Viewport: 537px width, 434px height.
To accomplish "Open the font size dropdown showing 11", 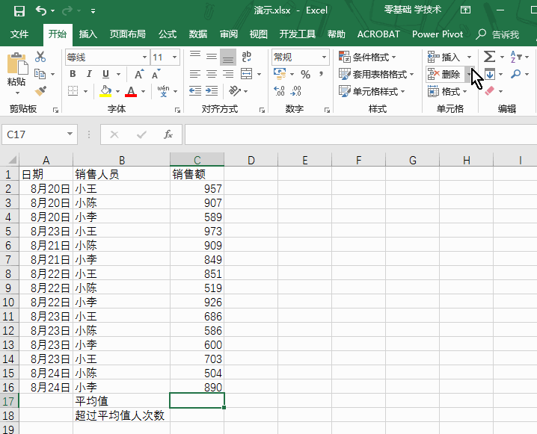I will point(175,57).
